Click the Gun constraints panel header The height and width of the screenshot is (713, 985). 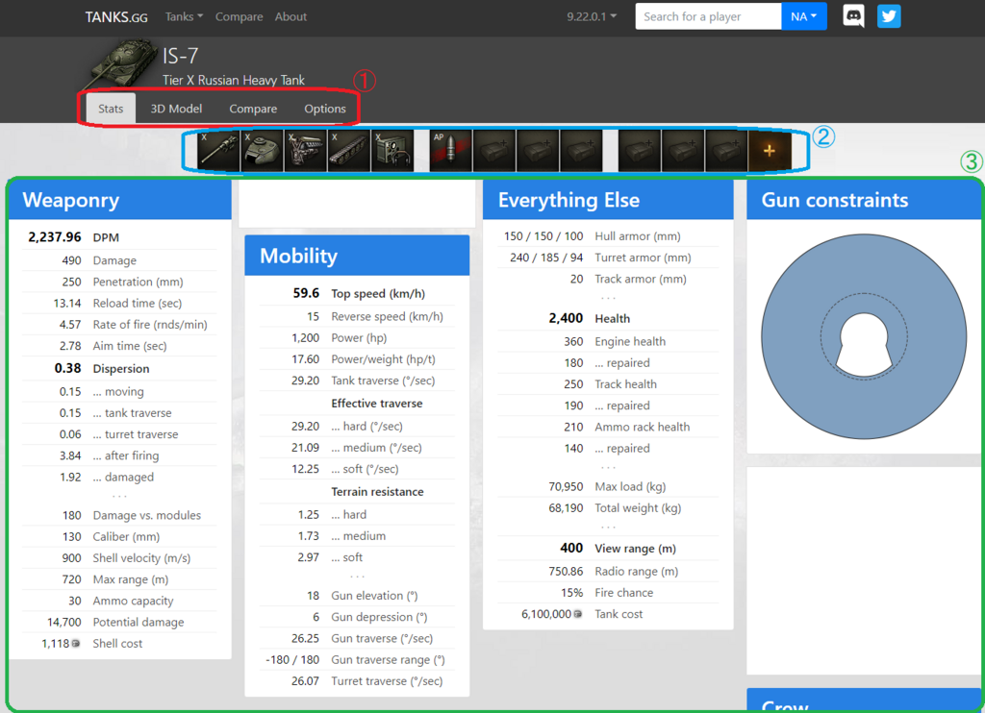866,200
